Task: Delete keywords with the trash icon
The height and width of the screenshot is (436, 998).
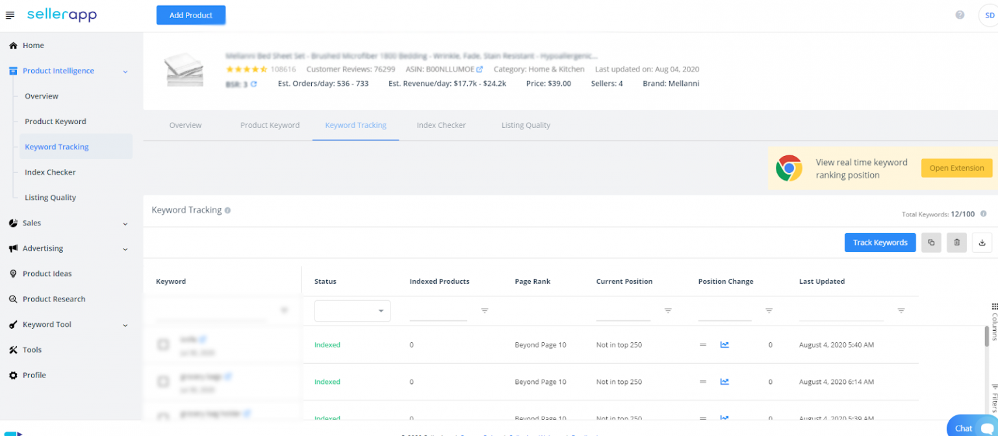Action: (956, 242)
